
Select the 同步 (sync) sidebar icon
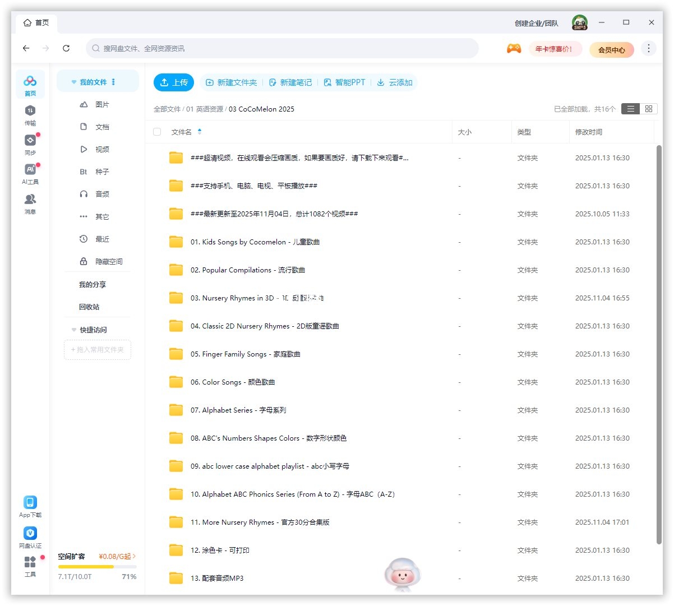click(x=30, y=144)
